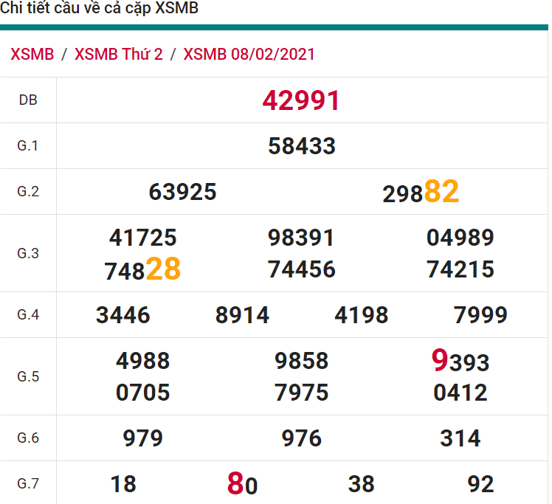Select the G.5 number with red 9
This screenshot has height=504, width=552.
[460, 362]
